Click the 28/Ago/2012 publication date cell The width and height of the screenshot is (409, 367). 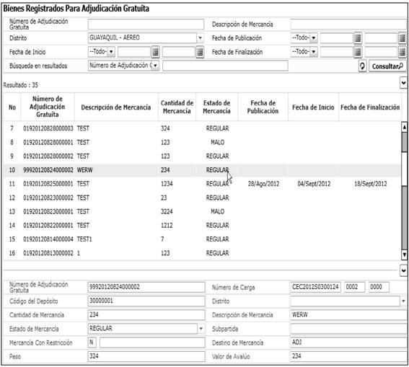(263, 184)
